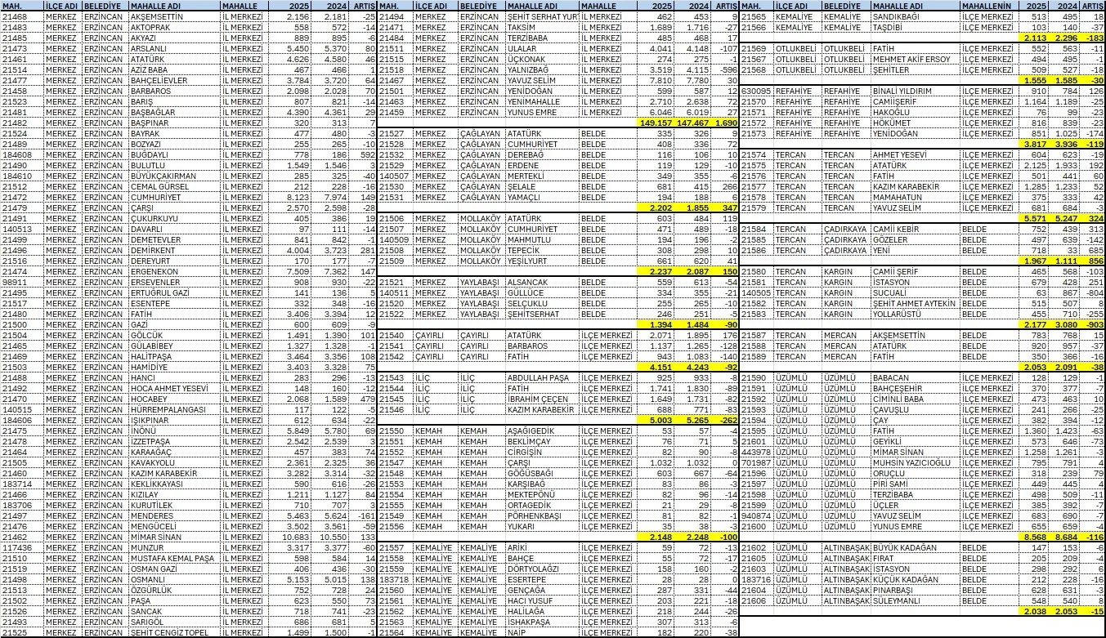Click the MEHMET AKİF ERSOY cell

coord(913,59)
